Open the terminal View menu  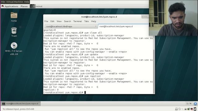click(x=59, y=21)
